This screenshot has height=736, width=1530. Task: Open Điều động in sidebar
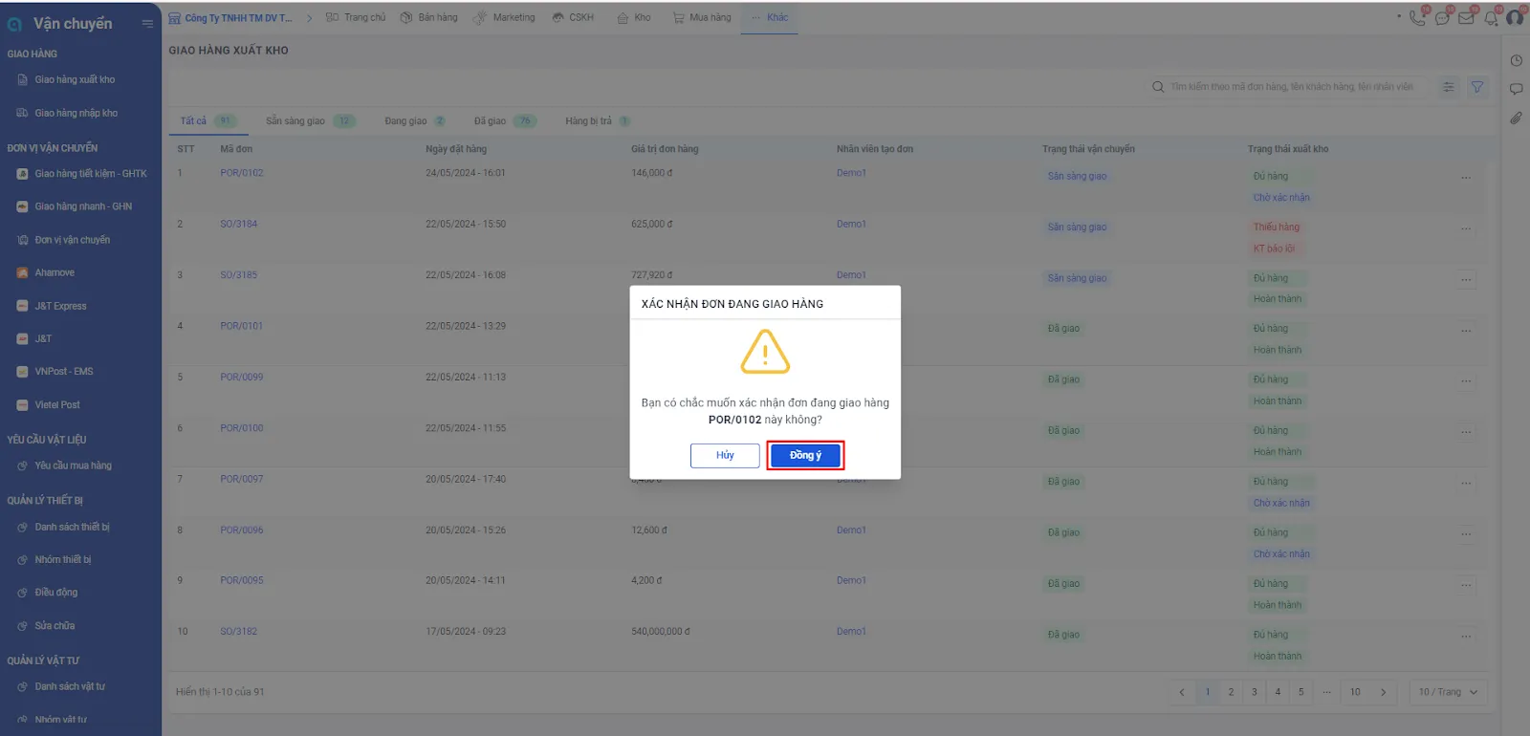[x=55, y=593]
